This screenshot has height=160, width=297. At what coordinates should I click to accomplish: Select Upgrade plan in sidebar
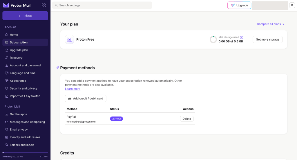pyautogui.click(x=19, y=50)
